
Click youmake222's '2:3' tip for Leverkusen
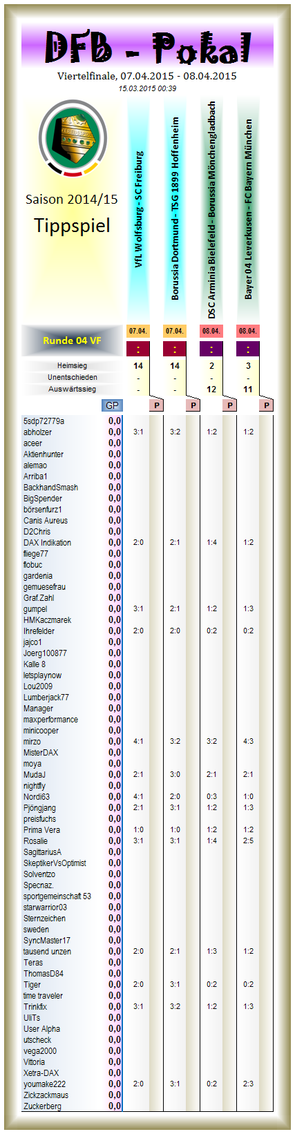248,1084
